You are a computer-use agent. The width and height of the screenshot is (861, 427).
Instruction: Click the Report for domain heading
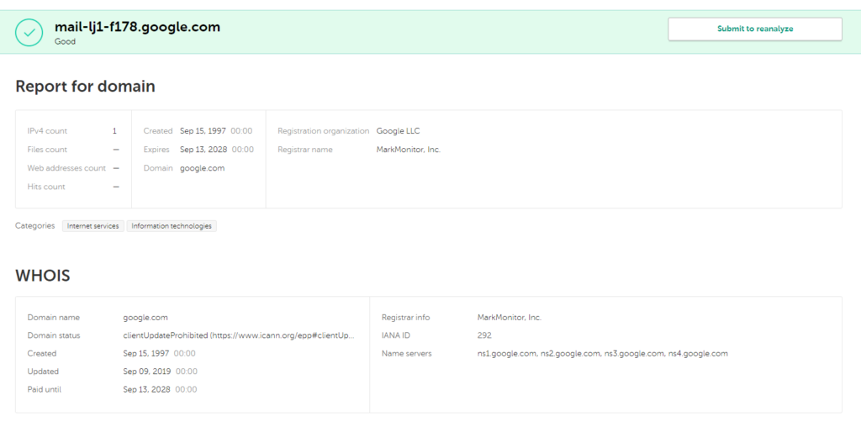click(85, 87)
